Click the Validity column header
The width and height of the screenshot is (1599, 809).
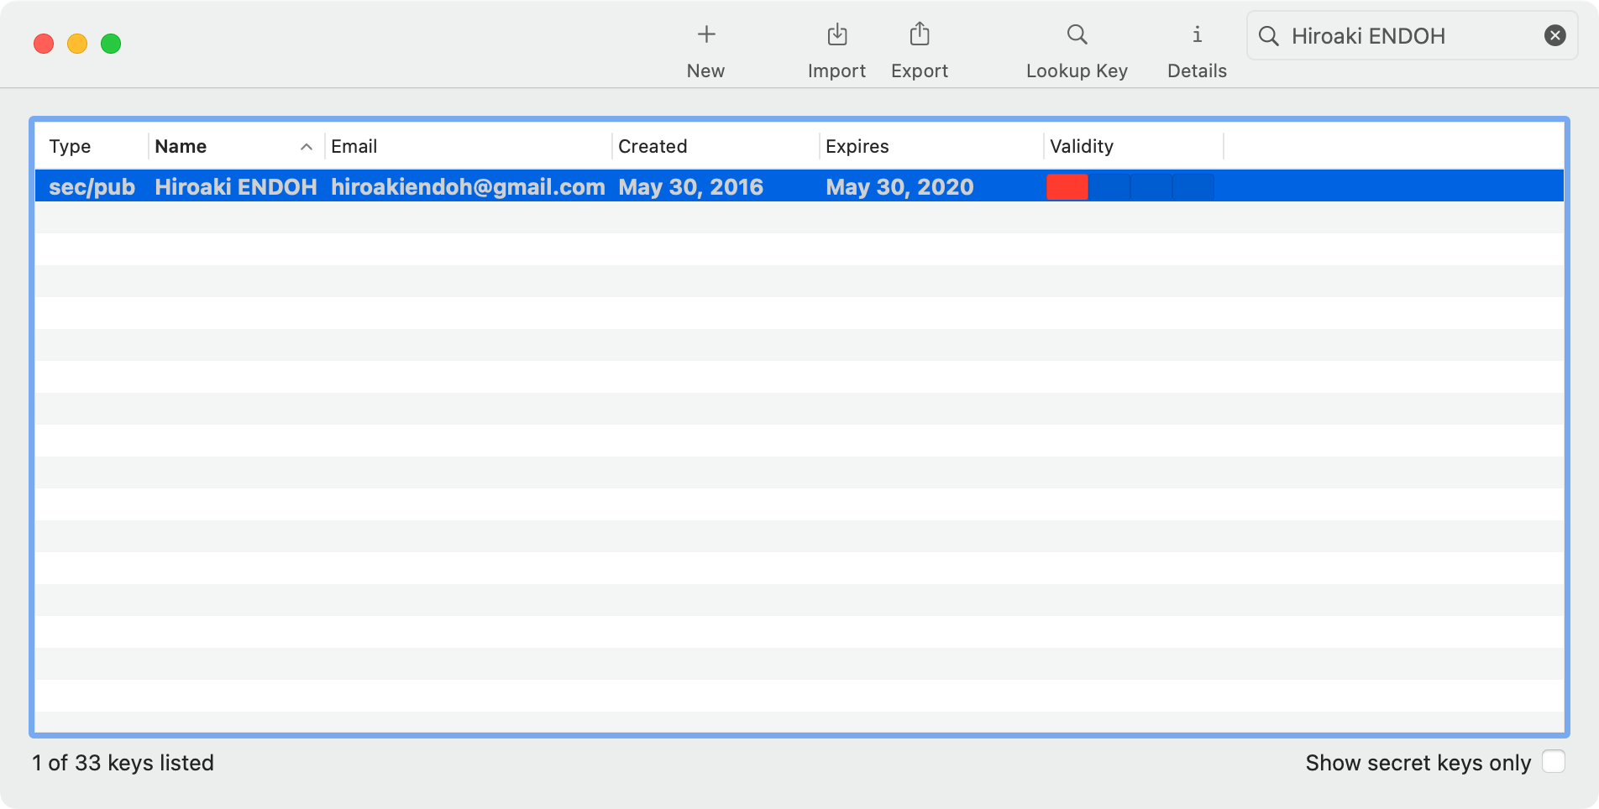pos(1082,147)
